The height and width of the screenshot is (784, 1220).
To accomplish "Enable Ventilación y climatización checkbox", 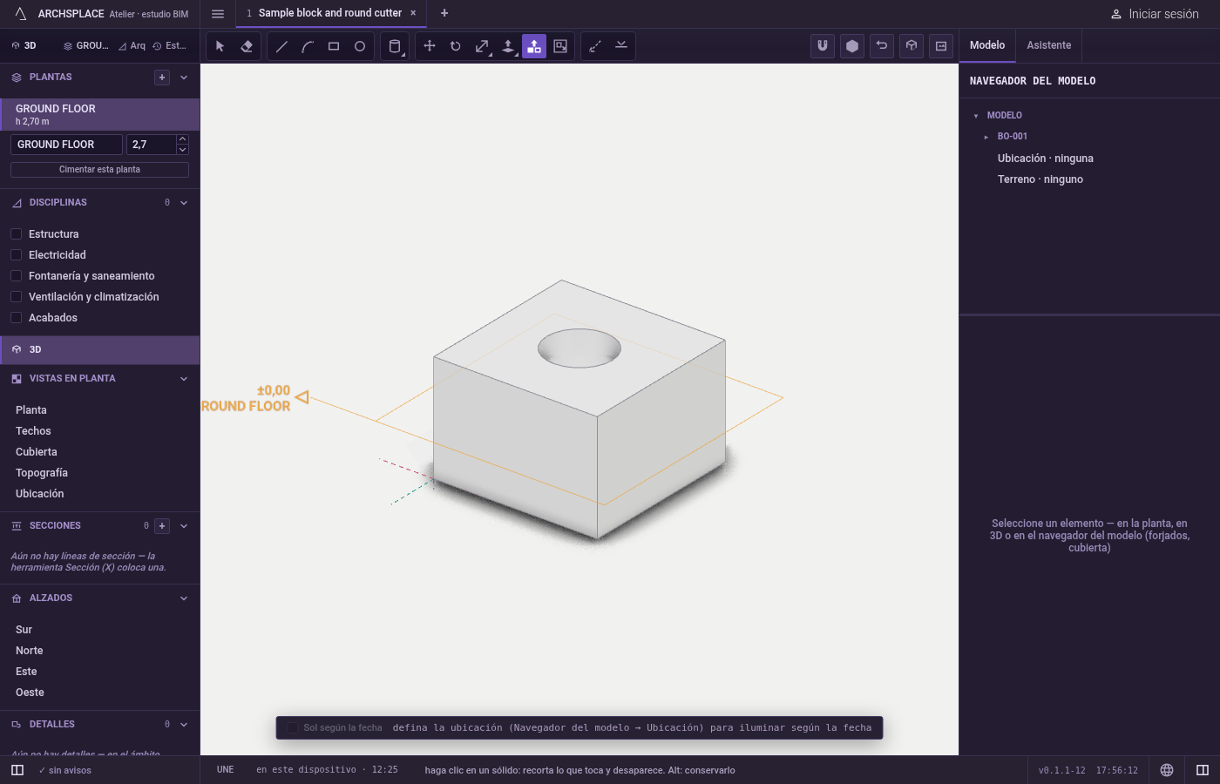I will click(x=16, y=297).
